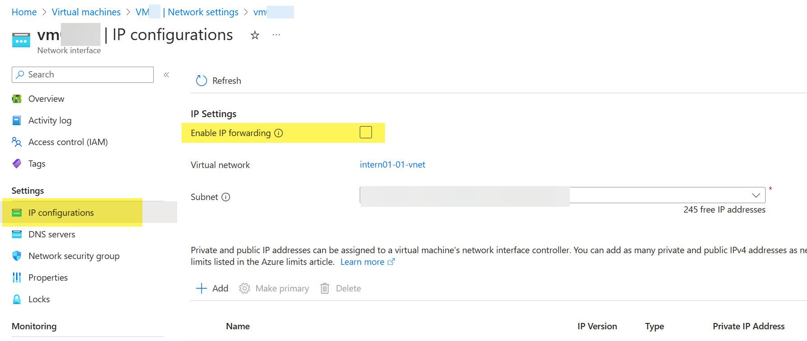Open more options via the ellipsis
This screenshot has height=341, width=807.
click(276, 35)
